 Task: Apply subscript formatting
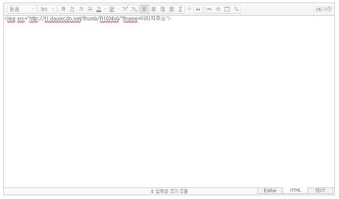pyautogui.click(x=134, y=9)
